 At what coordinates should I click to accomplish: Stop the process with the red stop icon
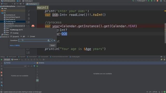click(157, 1)
